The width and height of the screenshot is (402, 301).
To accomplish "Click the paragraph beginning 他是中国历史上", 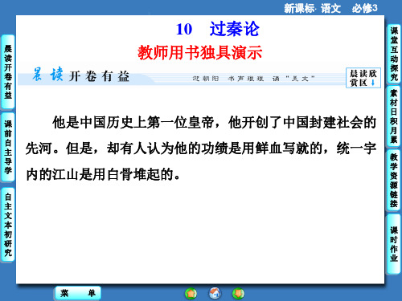I will click(x=201, y=148).
